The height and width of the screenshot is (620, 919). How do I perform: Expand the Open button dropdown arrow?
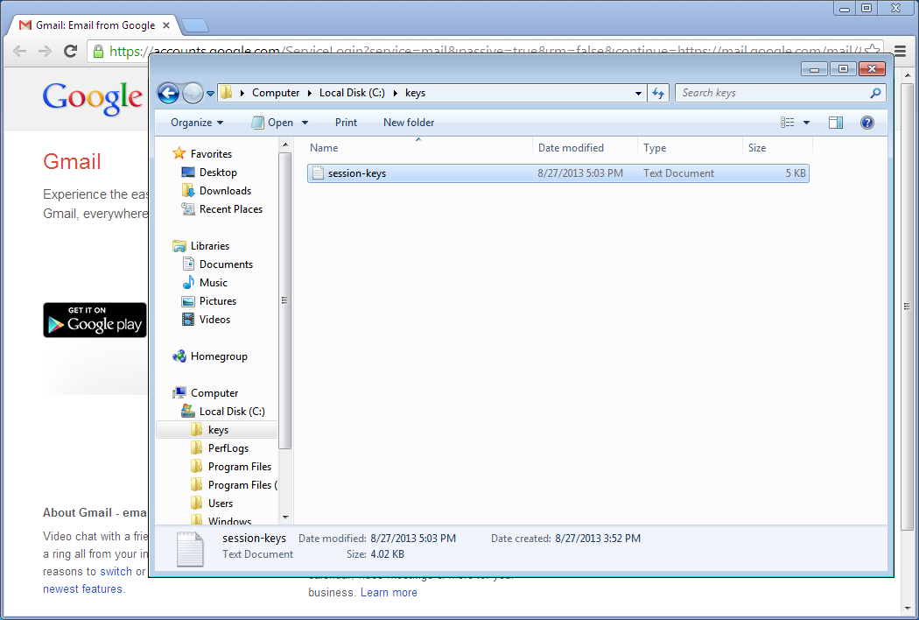pos(305,123)
